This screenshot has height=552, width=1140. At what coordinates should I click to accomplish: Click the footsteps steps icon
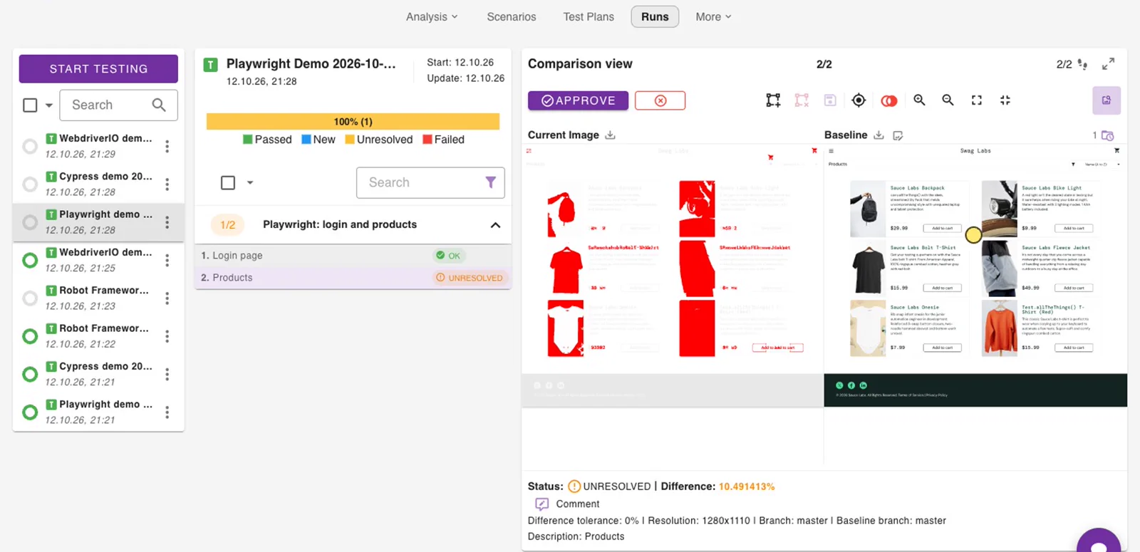tap(1082, 64)
